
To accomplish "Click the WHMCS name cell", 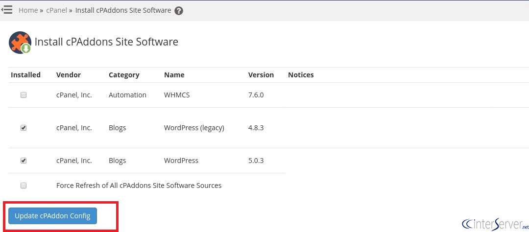I will (x=177, y=95).
